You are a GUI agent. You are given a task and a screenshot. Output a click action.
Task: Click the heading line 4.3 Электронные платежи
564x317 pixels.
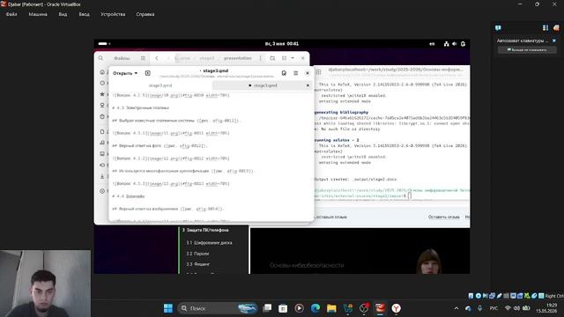point(141,107)
